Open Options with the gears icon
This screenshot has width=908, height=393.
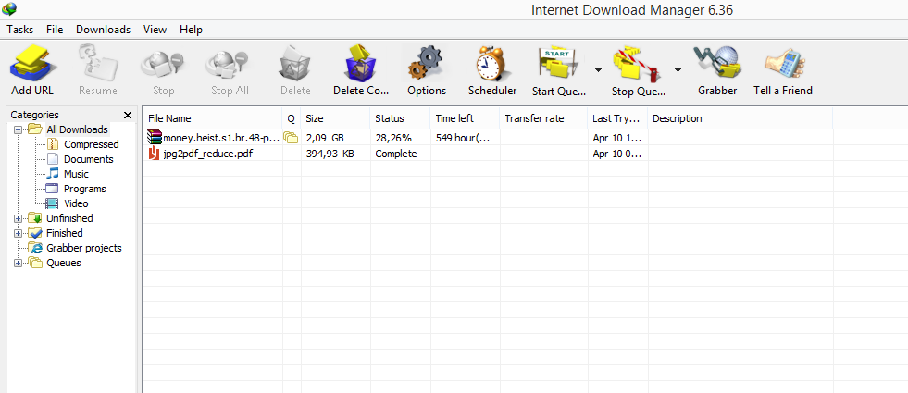(426, 64)
